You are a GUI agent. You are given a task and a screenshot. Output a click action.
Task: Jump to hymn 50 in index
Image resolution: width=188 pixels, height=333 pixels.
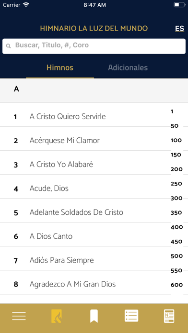point(175,126)
